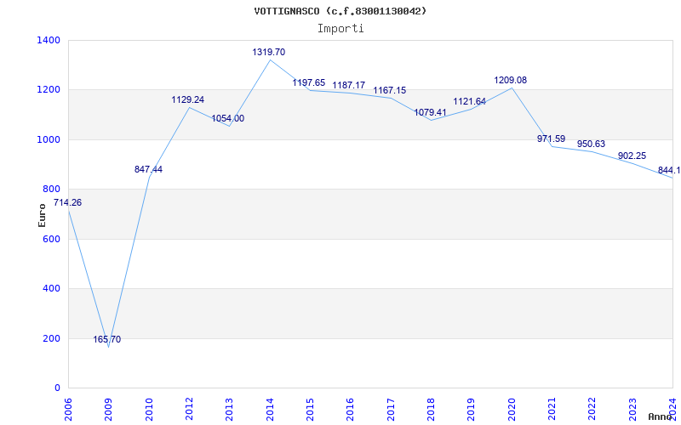
Task: Select data label 902.25
Action: pyautogui.click(x=632, y=156)
